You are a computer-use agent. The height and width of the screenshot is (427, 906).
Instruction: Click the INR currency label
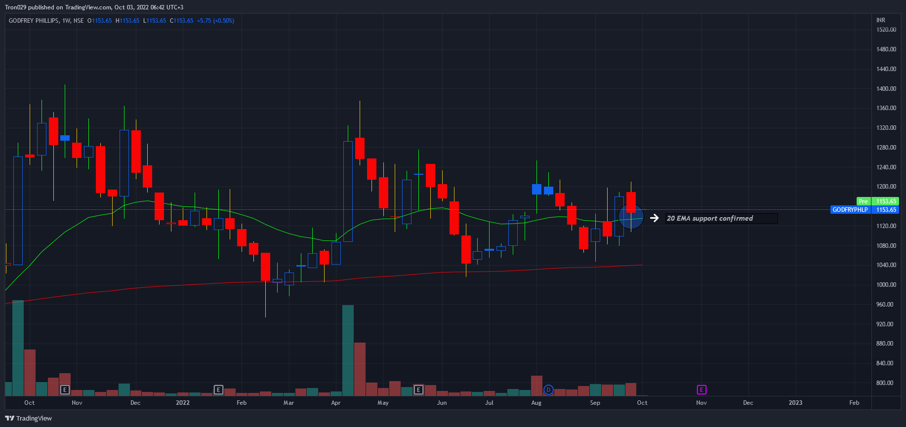click(x=881, y=20)
